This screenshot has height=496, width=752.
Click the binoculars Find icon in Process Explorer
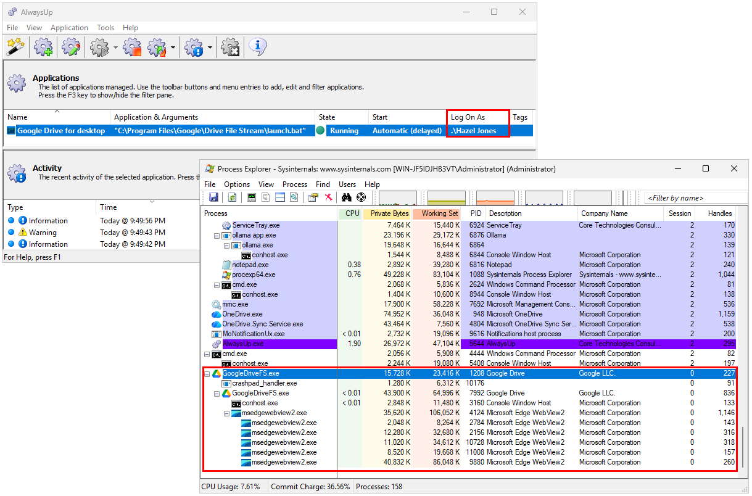[347, 197]
